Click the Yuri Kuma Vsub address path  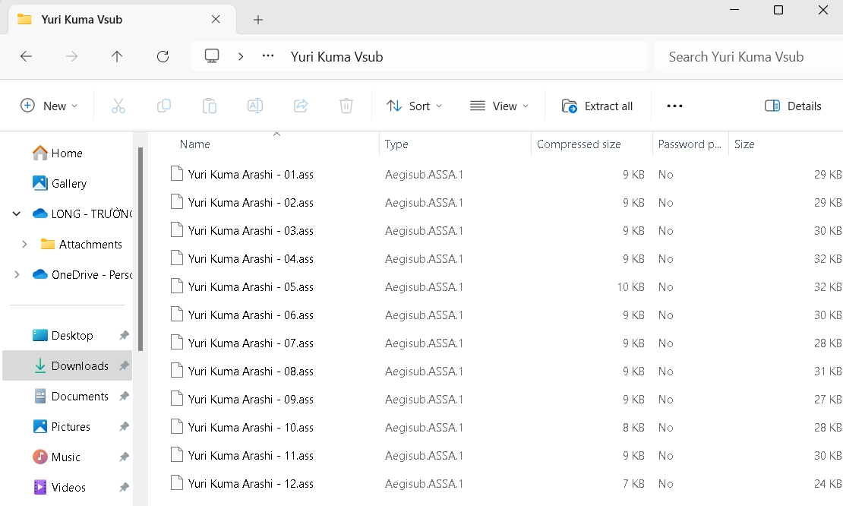336,56
